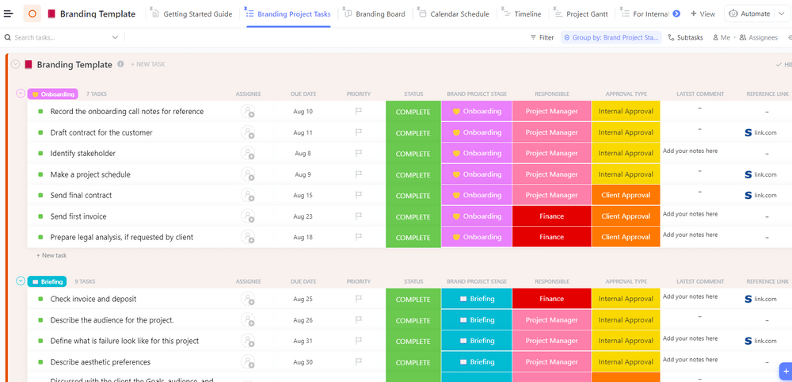Click the info icon beside Branding Template heading
The height and width of the screenshot is (382, 792).
(120, 64)
